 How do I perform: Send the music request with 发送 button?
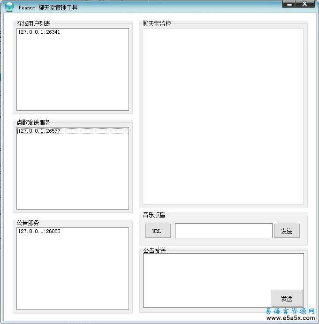point(287,231)
